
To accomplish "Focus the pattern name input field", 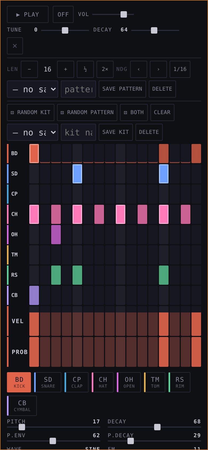I will point(78,89).
